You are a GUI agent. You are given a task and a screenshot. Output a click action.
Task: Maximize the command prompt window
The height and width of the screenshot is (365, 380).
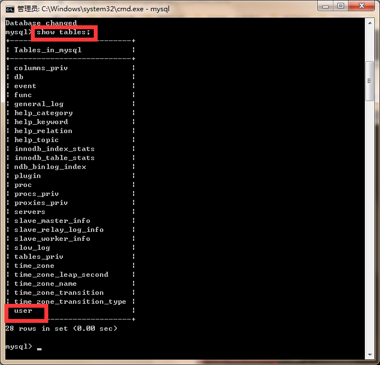point(341,6)
